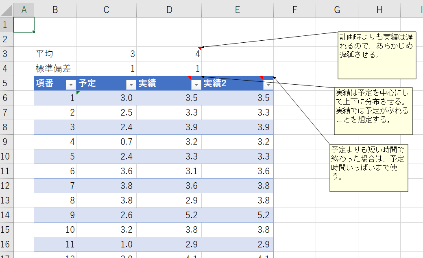Screen dimensions: 423x258
Task: Select the note starting with 実績は予定を中心
Action: (373, 111)
